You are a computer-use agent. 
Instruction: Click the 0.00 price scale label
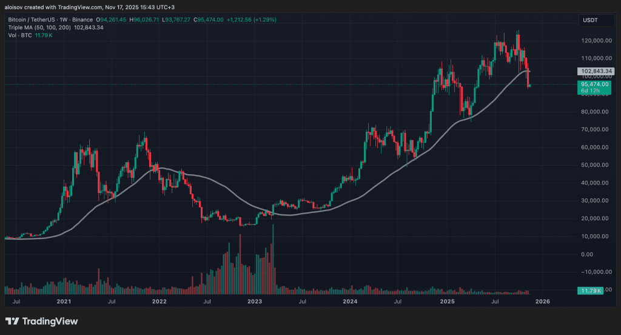click(587, 254)
